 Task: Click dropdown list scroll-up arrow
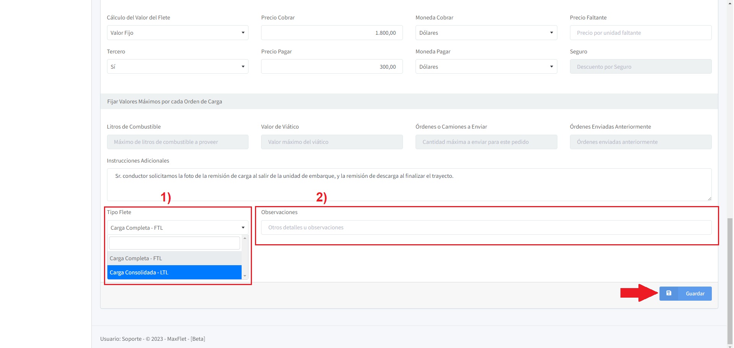pyautogui.click(x=245, y=238)
